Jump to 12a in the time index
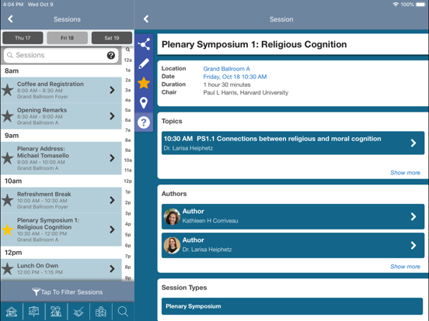The width and height of the screenshot is (429, 321). [127, 60]
